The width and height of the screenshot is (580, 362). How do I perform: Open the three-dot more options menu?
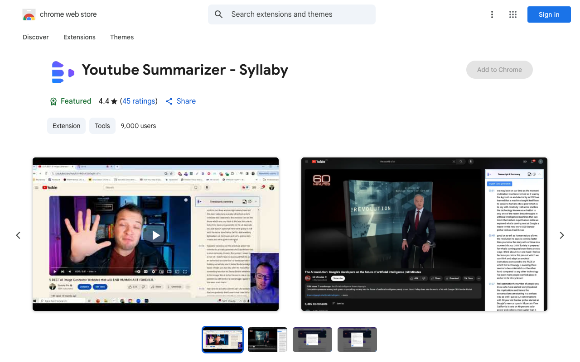(x=492, y=14)
